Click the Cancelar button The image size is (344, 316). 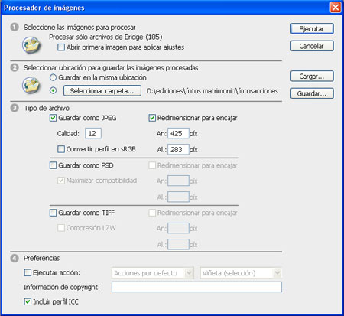[312, 46]
